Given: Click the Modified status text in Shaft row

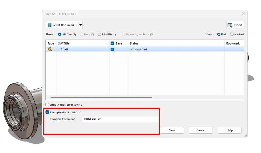Looking at the screenshot, I should pyautogui.click(x=141, y=49).
